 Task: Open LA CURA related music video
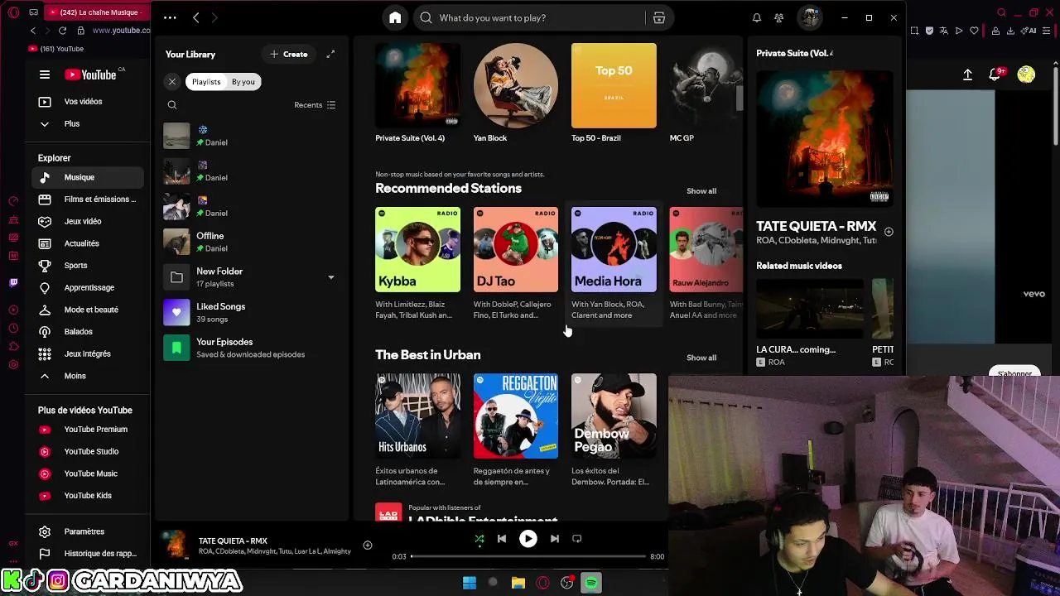pos(809,323)
